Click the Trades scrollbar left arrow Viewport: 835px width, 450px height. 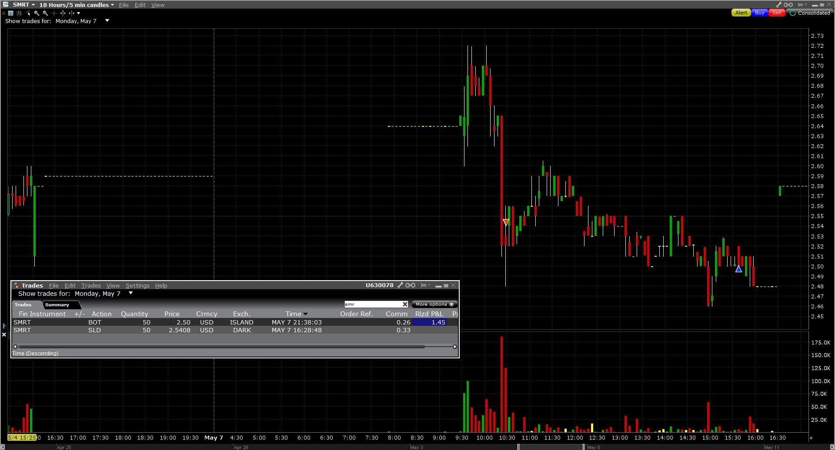pos(15,347)
